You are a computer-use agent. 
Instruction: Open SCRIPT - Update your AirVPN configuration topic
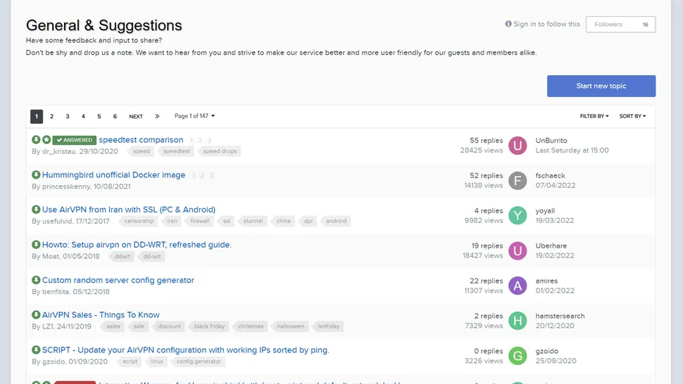[186, 350]
